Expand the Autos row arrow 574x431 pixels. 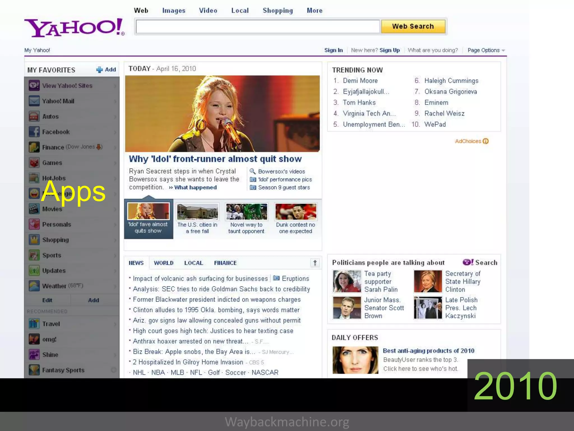(115, 117)
